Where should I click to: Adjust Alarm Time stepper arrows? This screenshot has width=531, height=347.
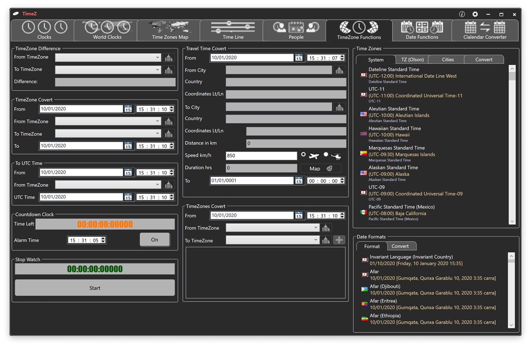(x=103, y=240)
